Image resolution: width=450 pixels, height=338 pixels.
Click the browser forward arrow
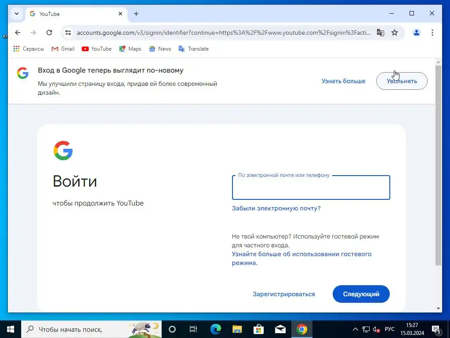click(33, 33)
